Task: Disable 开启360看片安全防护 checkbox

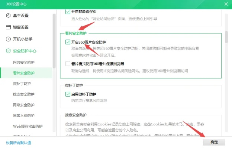Action: pyautogui.click(x=67, y=42)
